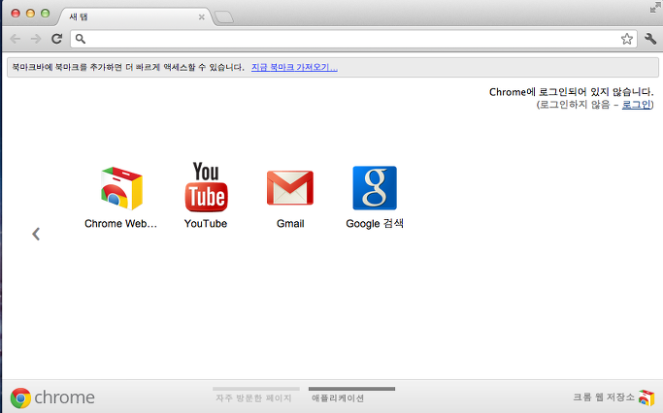Image resolution: width=663 pixels, height=413 pixels.
Task: Click the Chrome logo at bottom left
Action: [52, 397]
